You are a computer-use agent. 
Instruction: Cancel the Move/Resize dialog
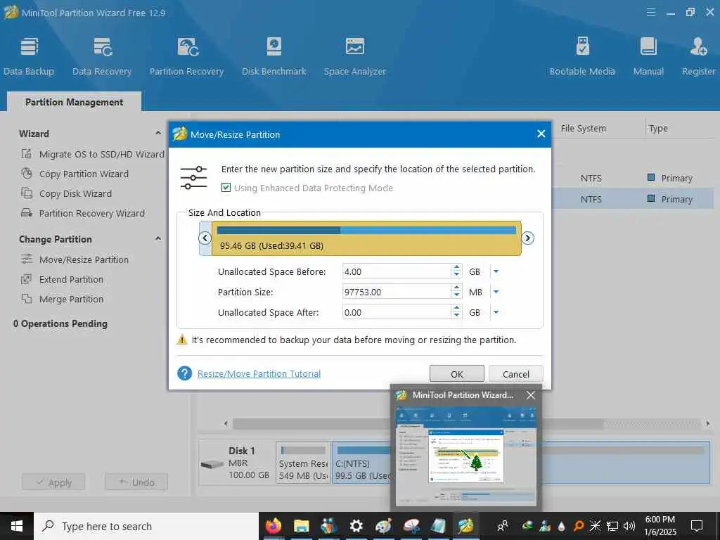[x=516, y=374]
